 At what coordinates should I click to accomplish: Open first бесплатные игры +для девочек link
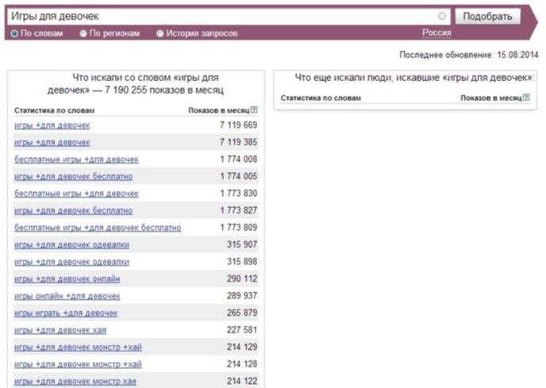pos(76,159)
